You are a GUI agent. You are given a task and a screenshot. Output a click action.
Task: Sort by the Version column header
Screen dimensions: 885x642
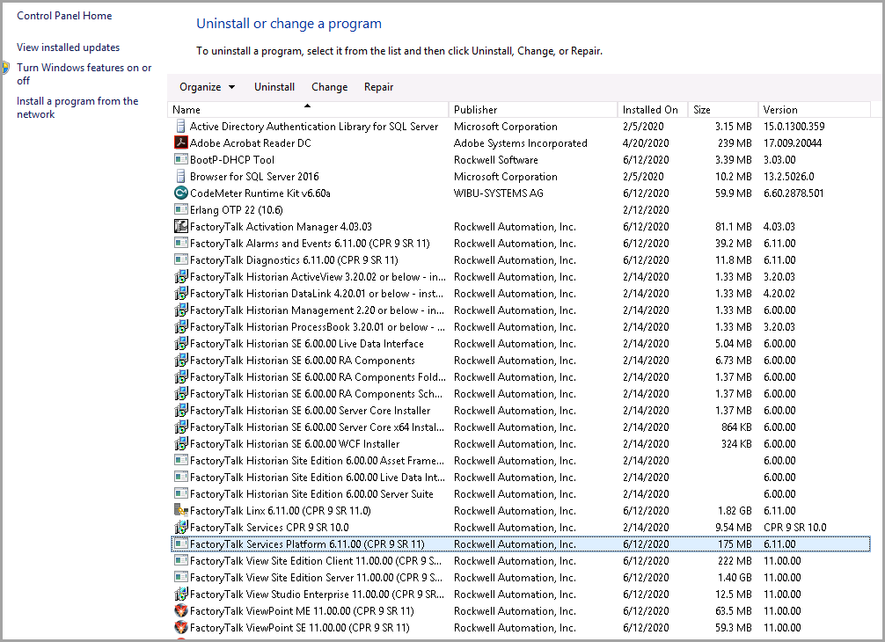tap(815, 109)
